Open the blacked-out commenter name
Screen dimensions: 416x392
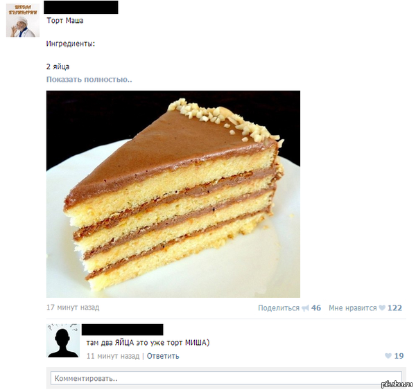point(122,330)
